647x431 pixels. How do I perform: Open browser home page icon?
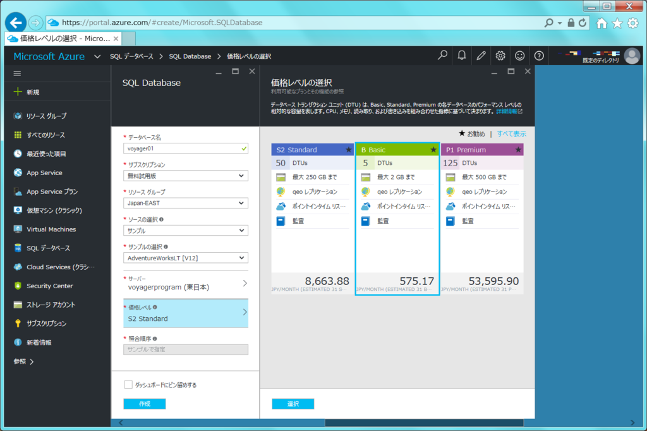(602, 23)
